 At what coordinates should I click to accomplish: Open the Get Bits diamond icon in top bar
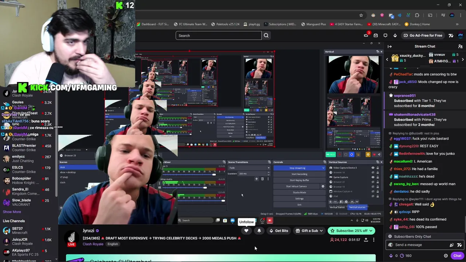[x=395, y=36]
